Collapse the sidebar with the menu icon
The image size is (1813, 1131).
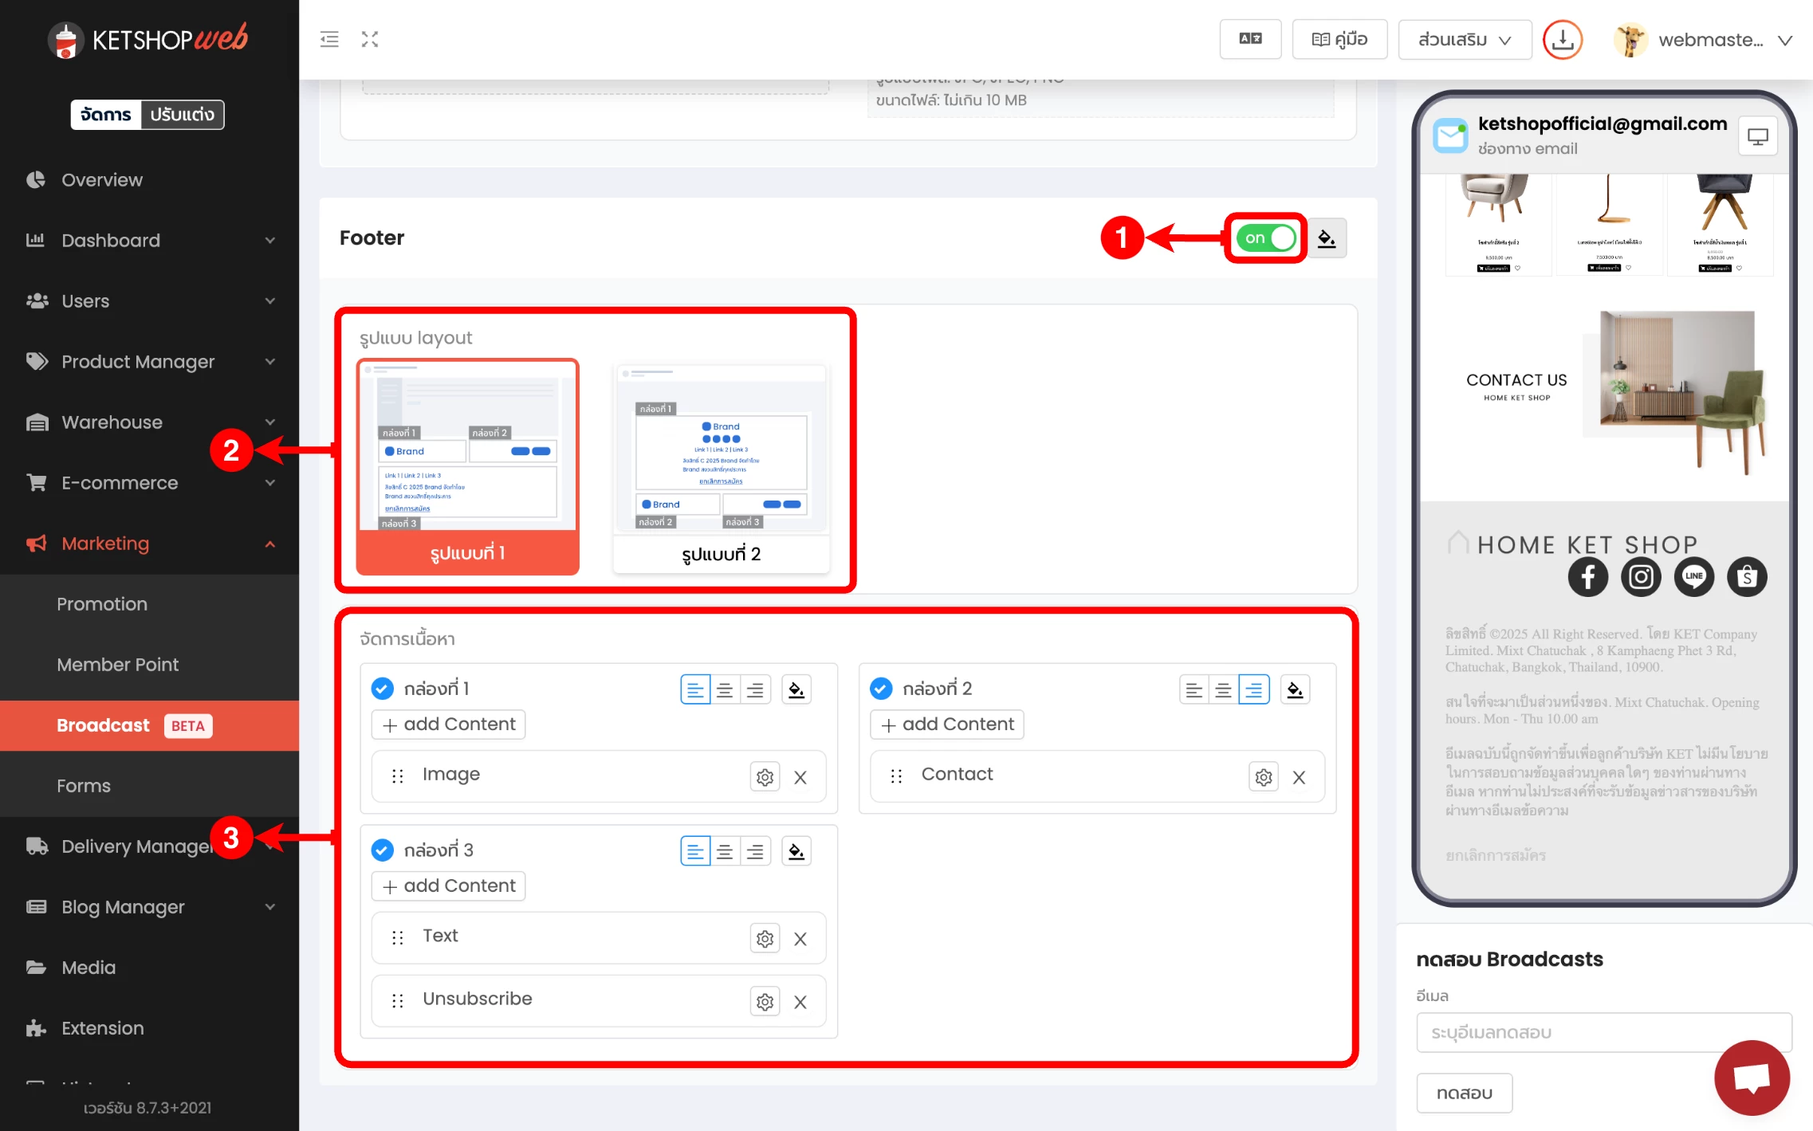pyautogui.click(x=329, y=39)
